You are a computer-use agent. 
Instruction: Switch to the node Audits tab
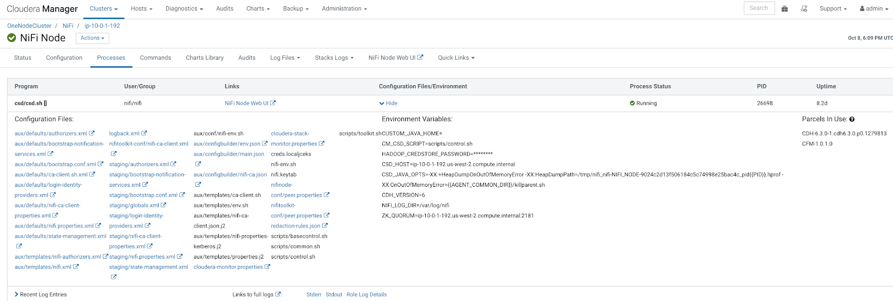pos(247,57)
